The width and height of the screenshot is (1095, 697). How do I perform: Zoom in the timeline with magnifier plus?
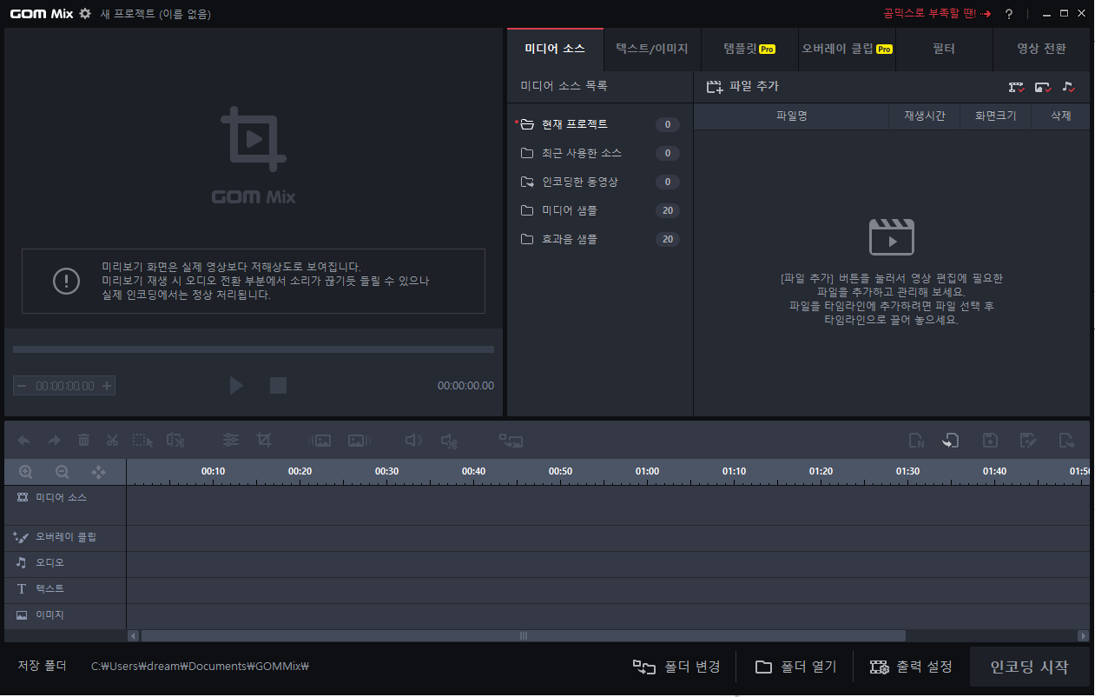[x=26, y=472]
